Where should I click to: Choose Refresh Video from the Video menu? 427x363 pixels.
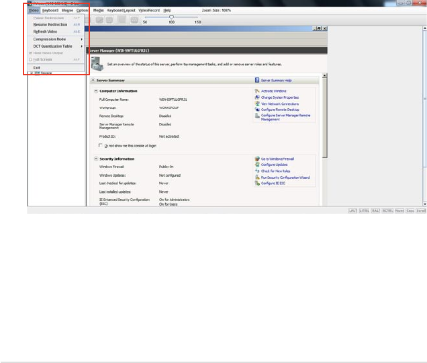coord(56,32)
